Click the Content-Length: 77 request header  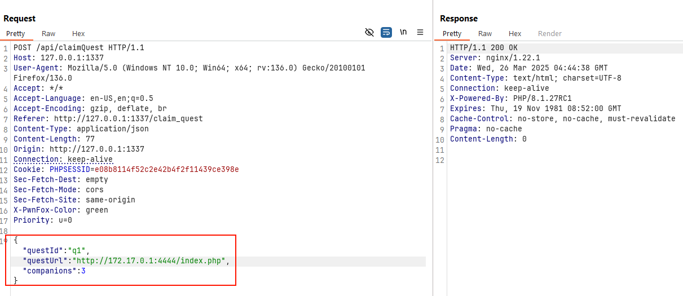pos(54,139)
